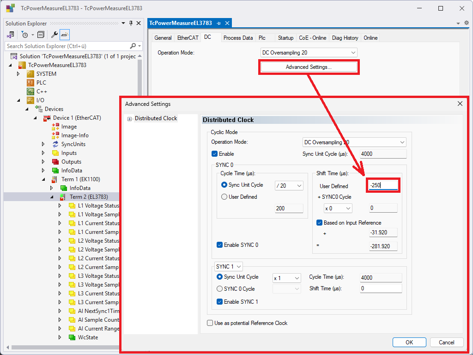Click the Devices node icon
This screenshot has width=473, height=355.
click(x=39, y=109)
